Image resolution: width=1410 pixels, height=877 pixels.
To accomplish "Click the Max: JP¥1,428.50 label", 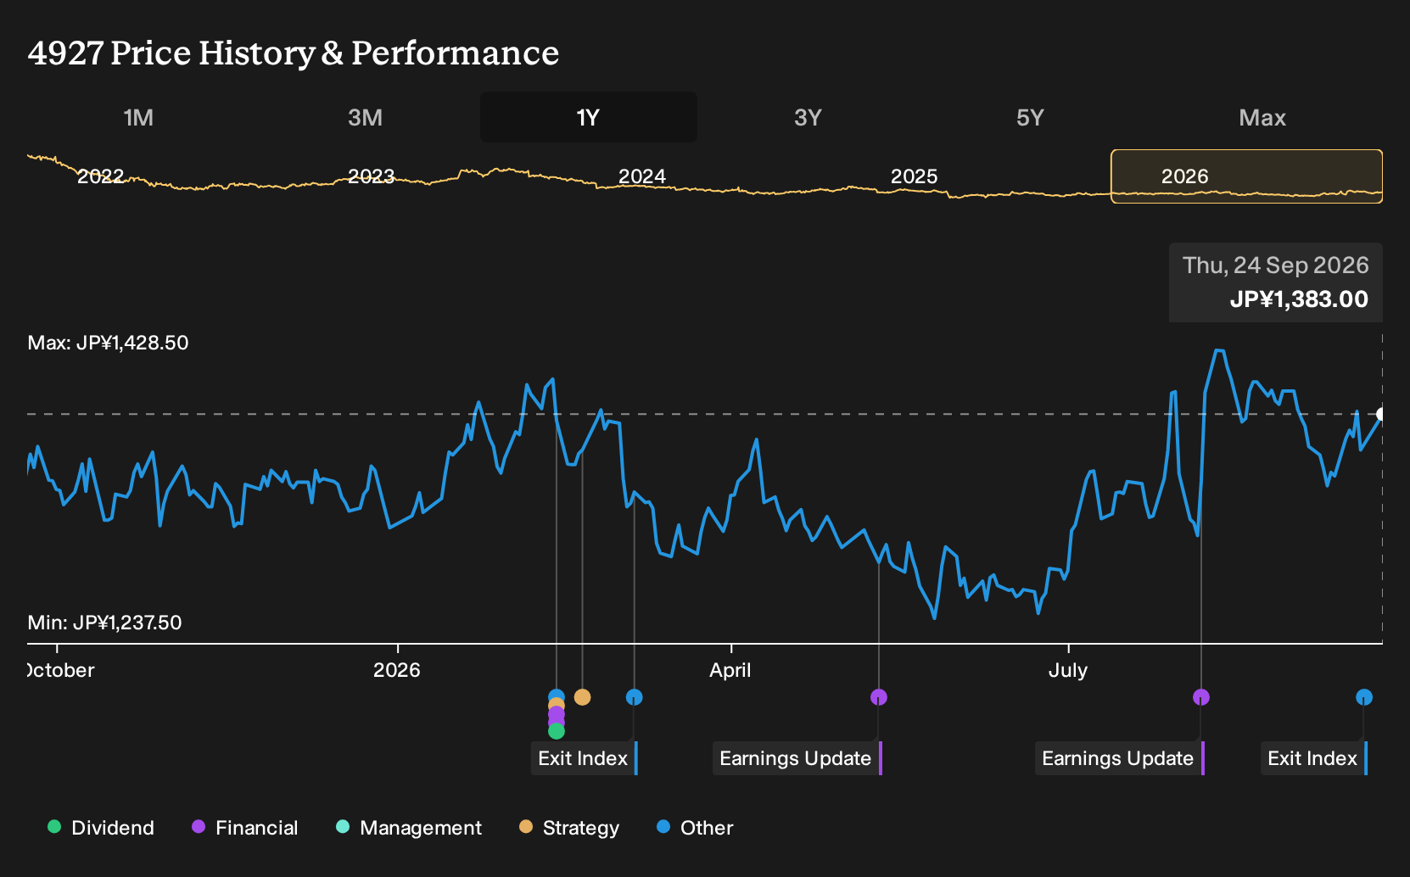I will pyautogui.click(x=108, y=343).
